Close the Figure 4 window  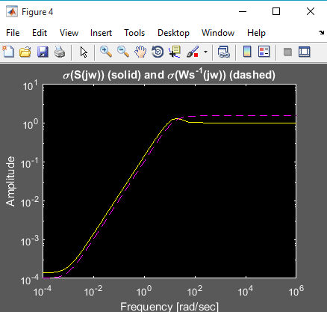[311, 11]
